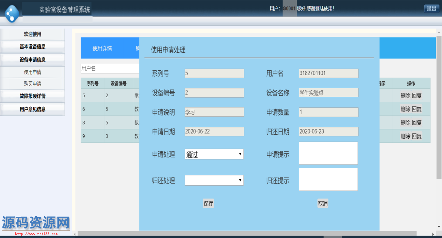Expand the 基本设备信息 sidebar section
Image resolution: width=442 pixels, height=238 pixels.
(x=32, y=47)
